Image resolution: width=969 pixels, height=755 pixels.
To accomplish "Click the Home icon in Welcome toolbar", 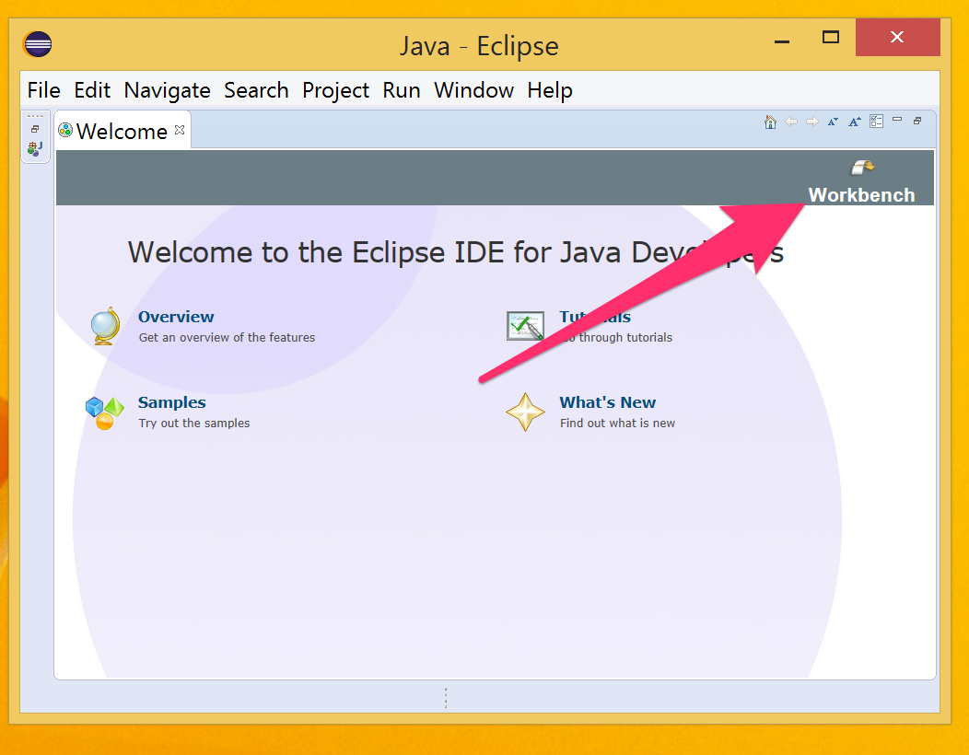I will pos(770,122).
